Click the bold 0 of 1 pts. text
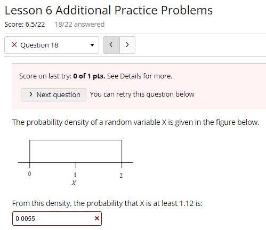The height and width of the screenshot is (230, 266). pyautogui.click(x=89, y=76)
